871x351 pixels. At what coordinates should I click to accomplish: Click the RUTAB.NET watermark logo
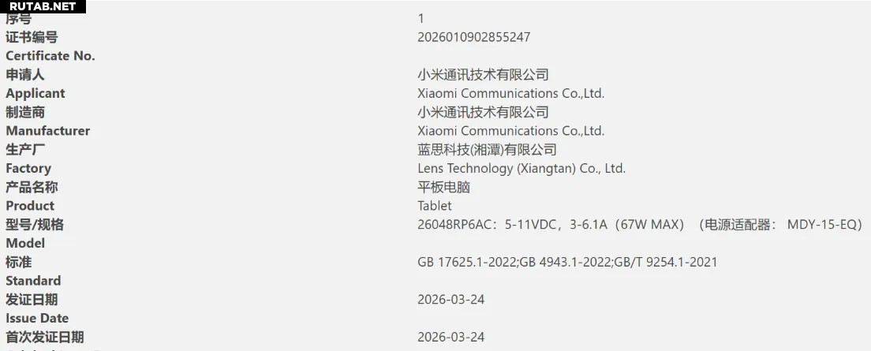43,6
